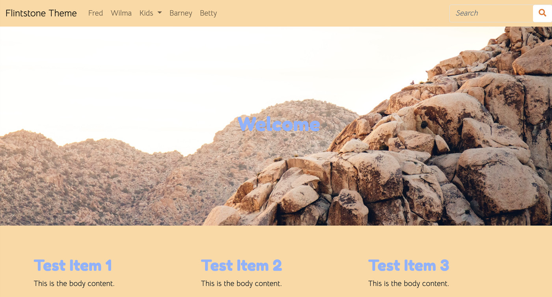Screen dimensions: 552x297
Task: Select the Test Item 3 heading
Action: point(408,265)
